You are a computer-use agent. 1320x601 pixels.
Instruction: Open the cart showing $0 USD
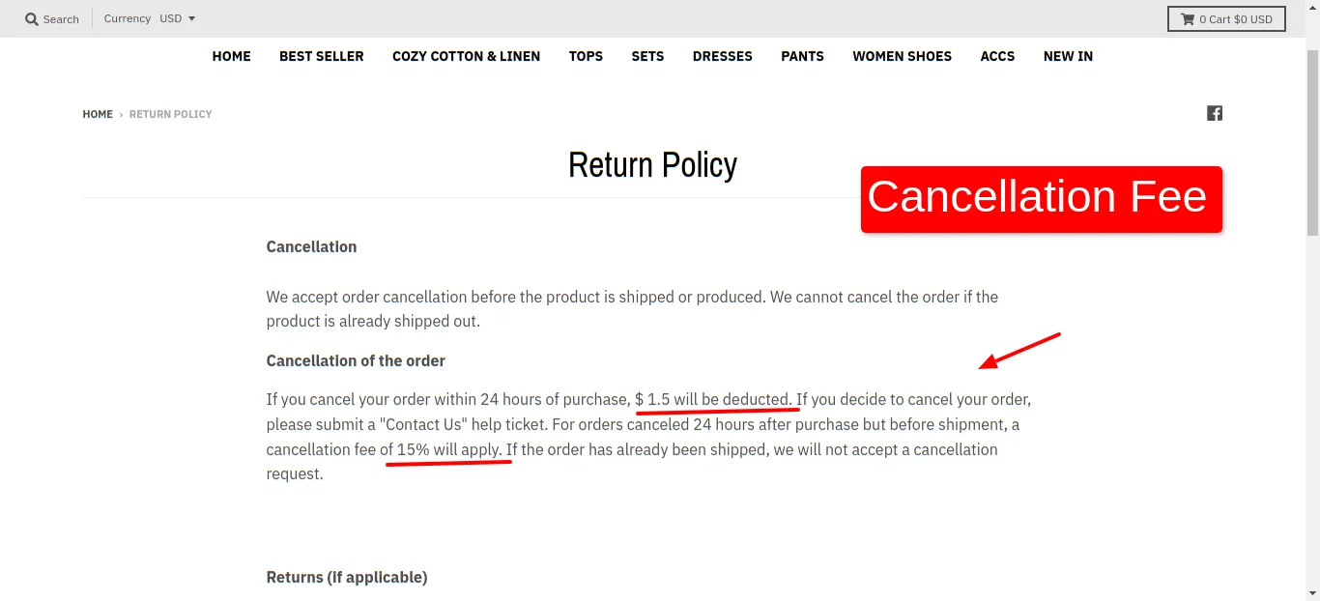coord(1227,18)
